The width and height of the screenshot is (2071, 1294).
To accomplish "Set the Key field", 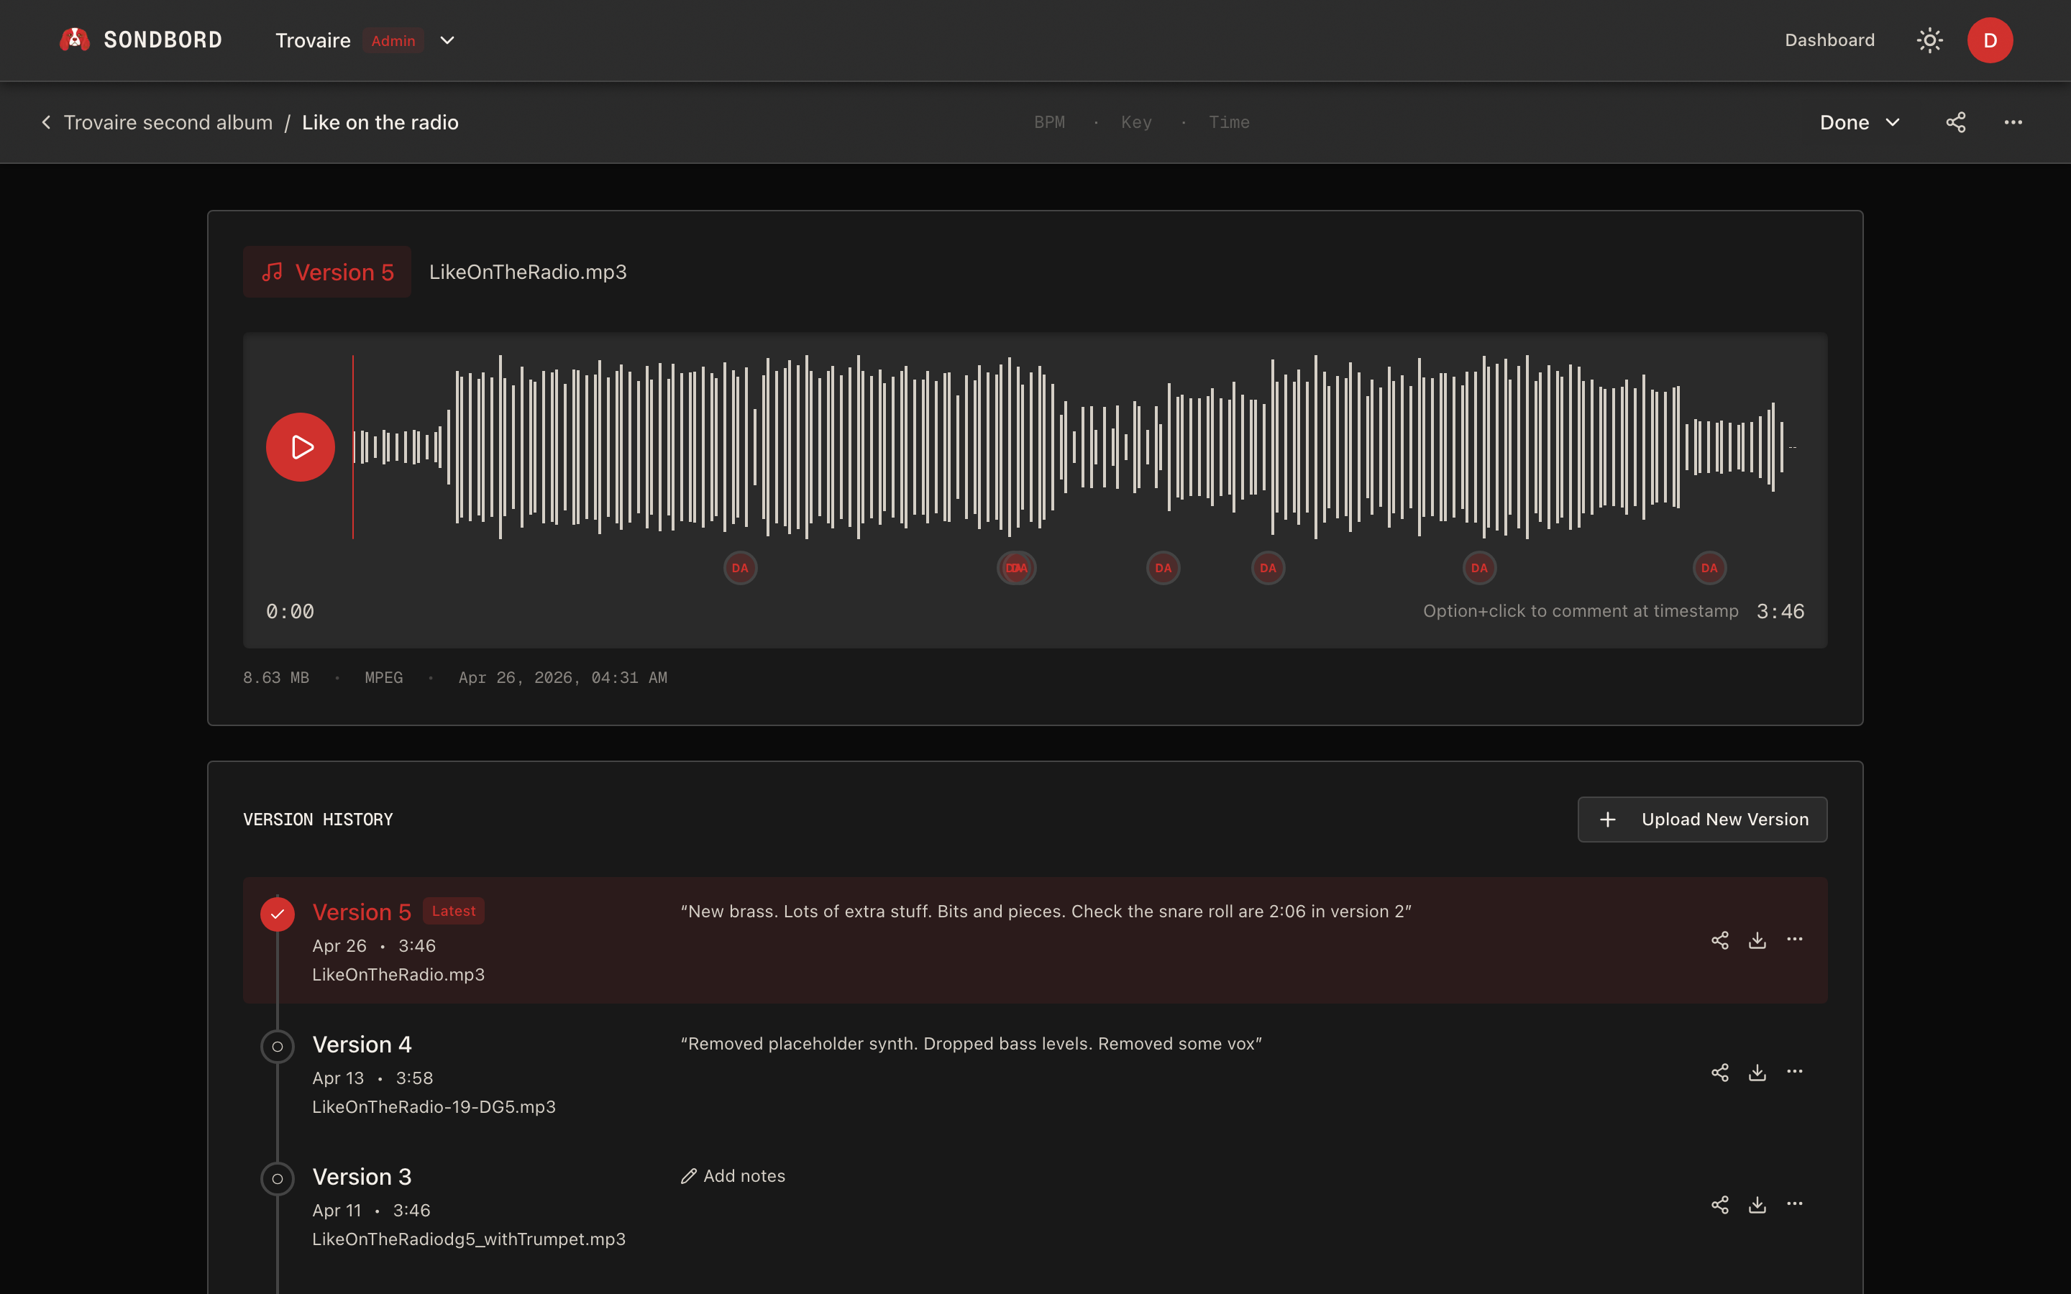I will 1135,122.
